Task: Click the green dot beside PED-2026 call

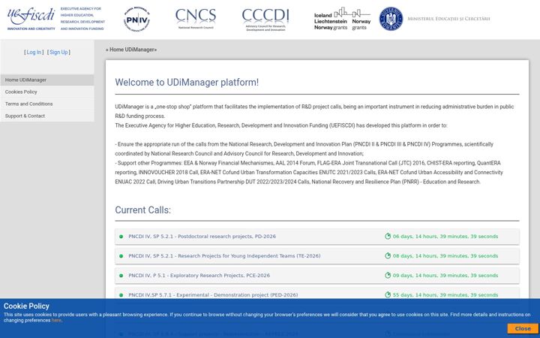Action: coord(121,295)
